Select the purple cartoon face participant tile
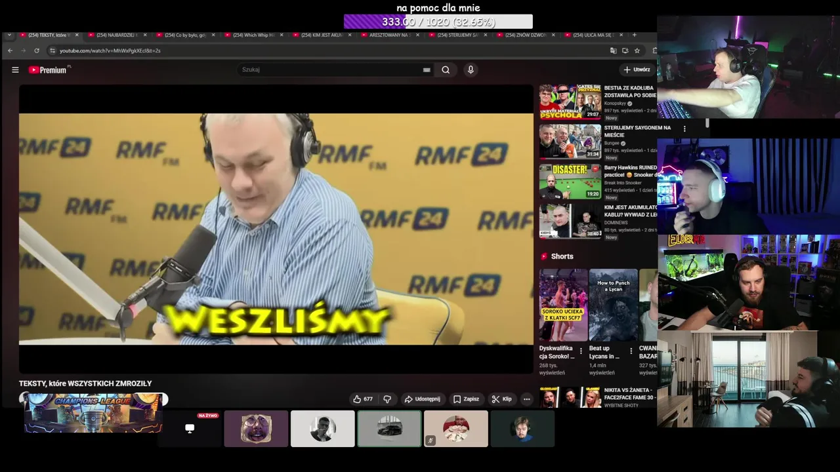The image size is (840, 472). coord(256,429)
